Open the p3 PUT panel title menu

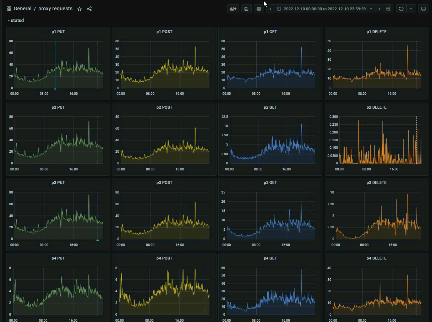(58, 182)
